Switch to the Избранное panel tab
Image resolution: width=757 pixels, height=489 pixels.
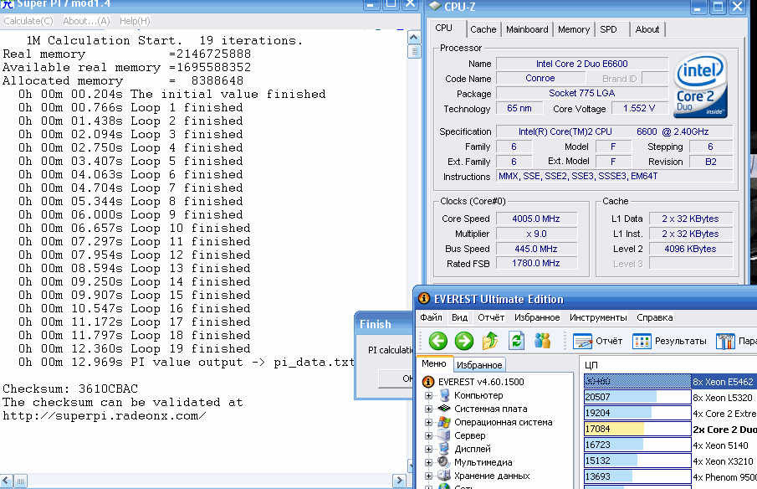(x=480, y=365)
